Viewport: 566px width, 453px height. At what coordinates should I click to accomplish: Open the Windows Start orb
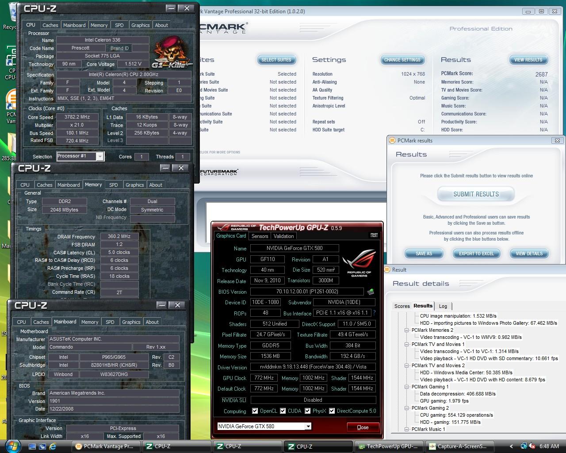(12, 445)
